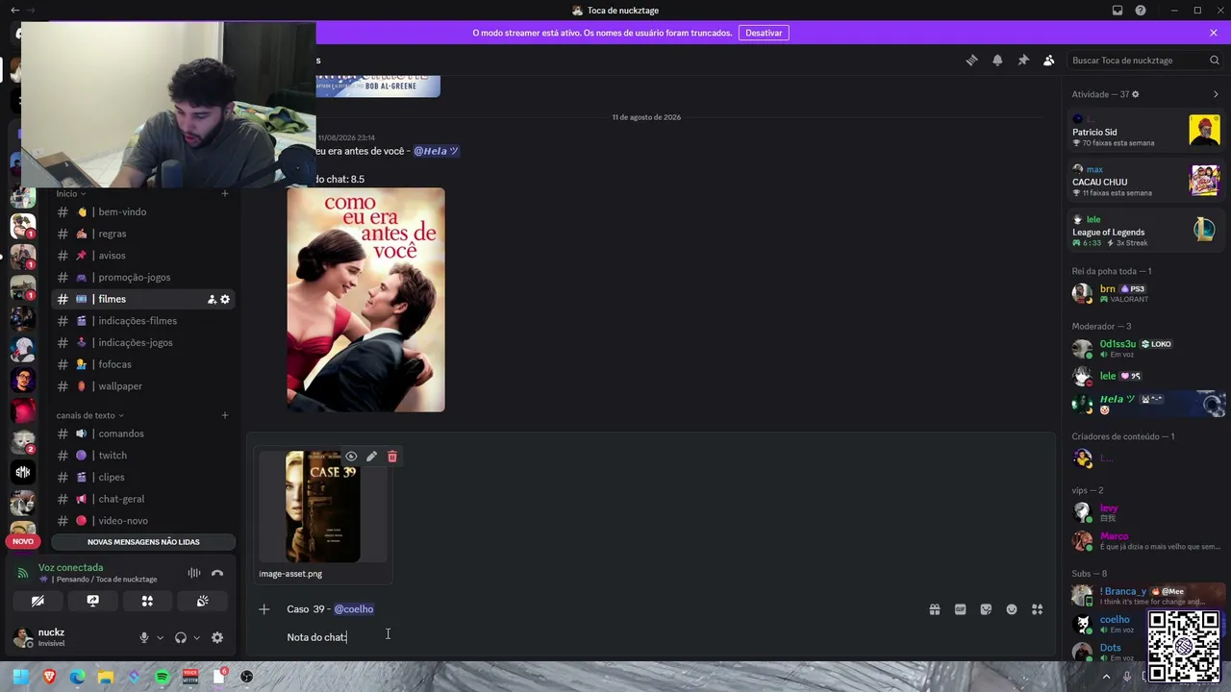Add a channel to canais de texto
Image resolution: width=1231 pixels, height=692 pixels.
225,415
